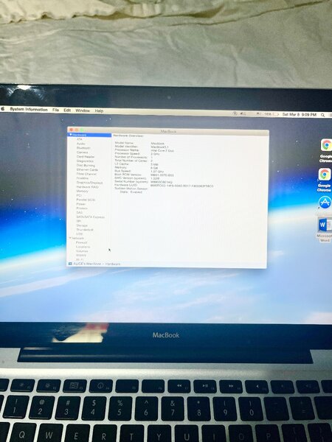This screenshot has height=442, width=332.
Task: Select ATA in the sidebar
Action: [80, 139]
